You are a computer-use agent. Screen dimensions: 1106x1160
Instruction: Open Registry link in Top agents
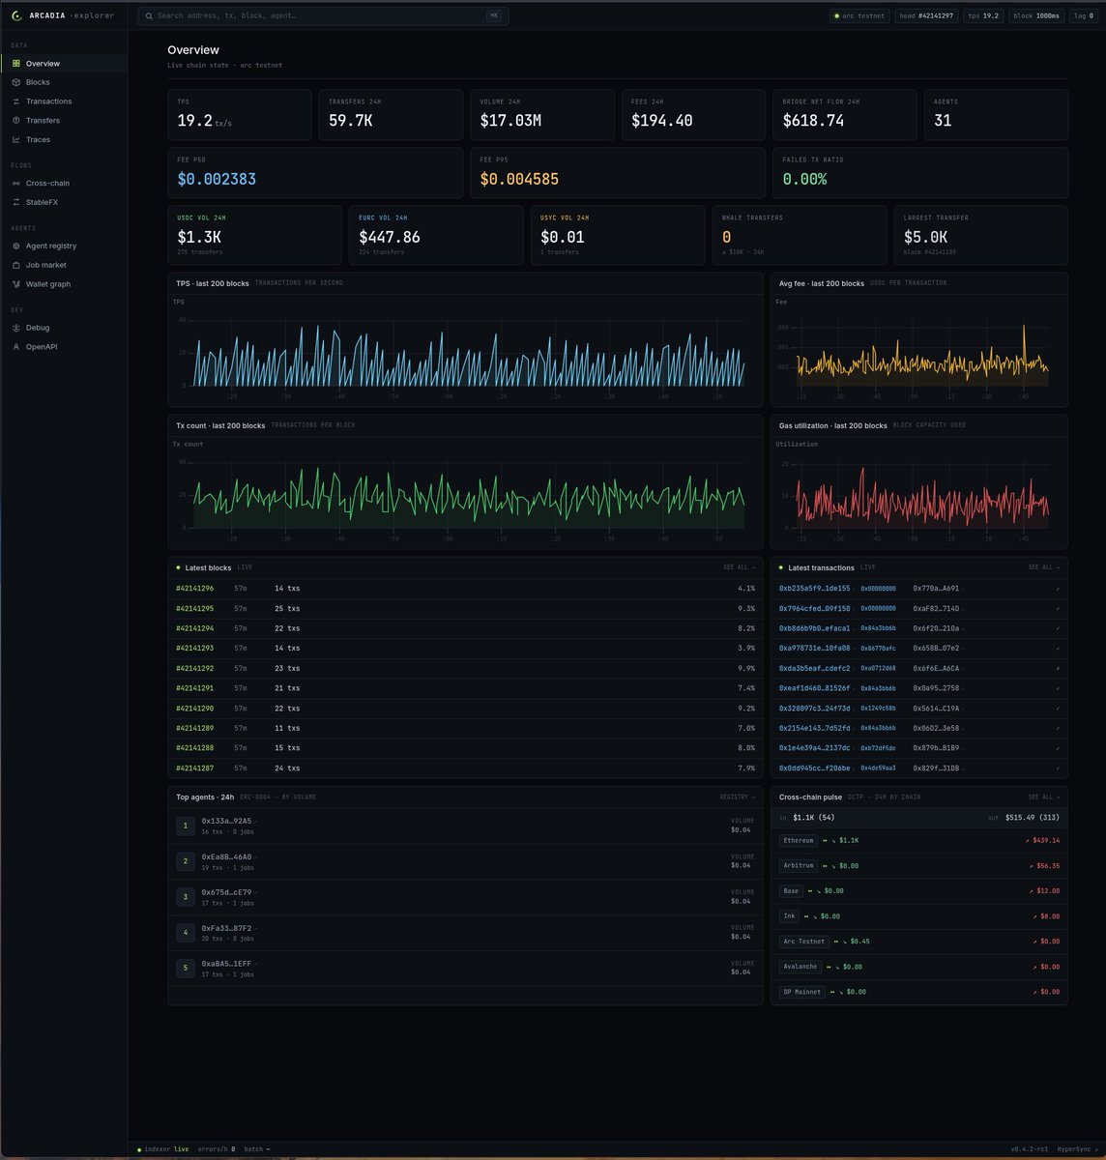pos(739,797)
